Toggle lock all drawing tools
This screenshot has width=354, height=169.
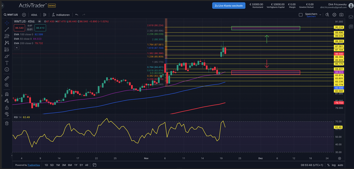click(x=7, y=107)
